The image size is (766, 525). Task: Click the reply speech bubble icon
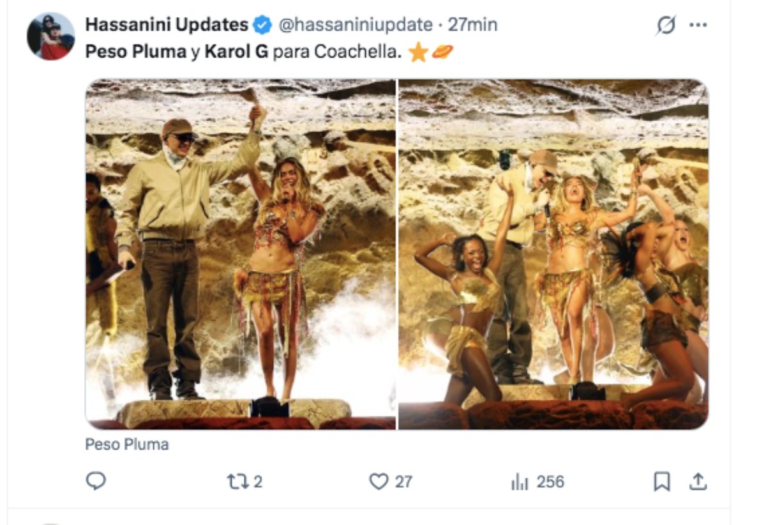pos(96,481)
